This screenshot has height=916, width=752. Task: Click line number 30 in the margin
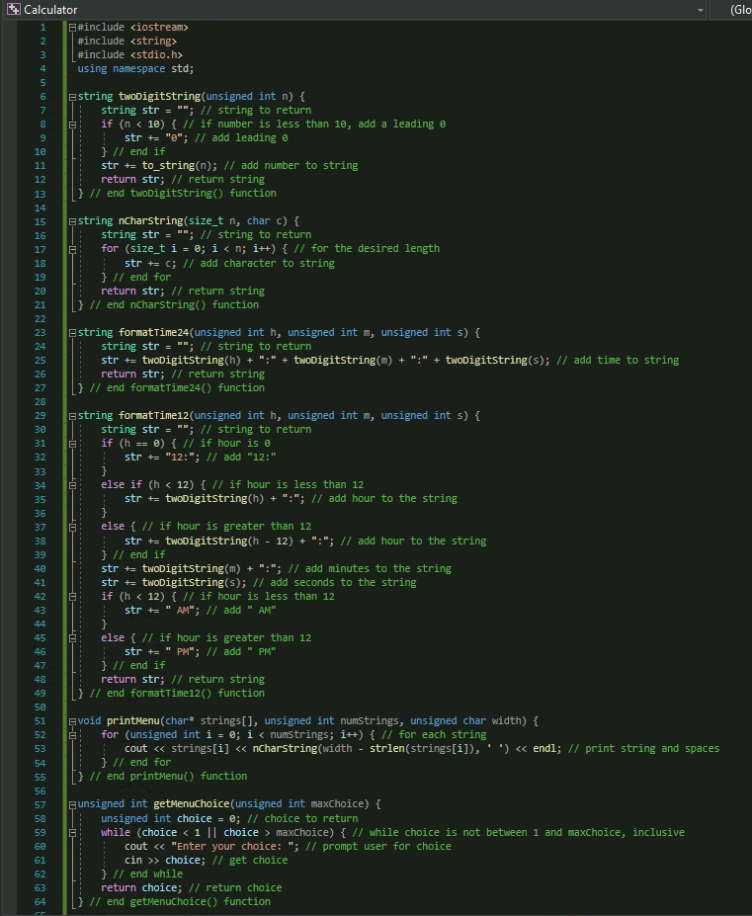point(40,429)
